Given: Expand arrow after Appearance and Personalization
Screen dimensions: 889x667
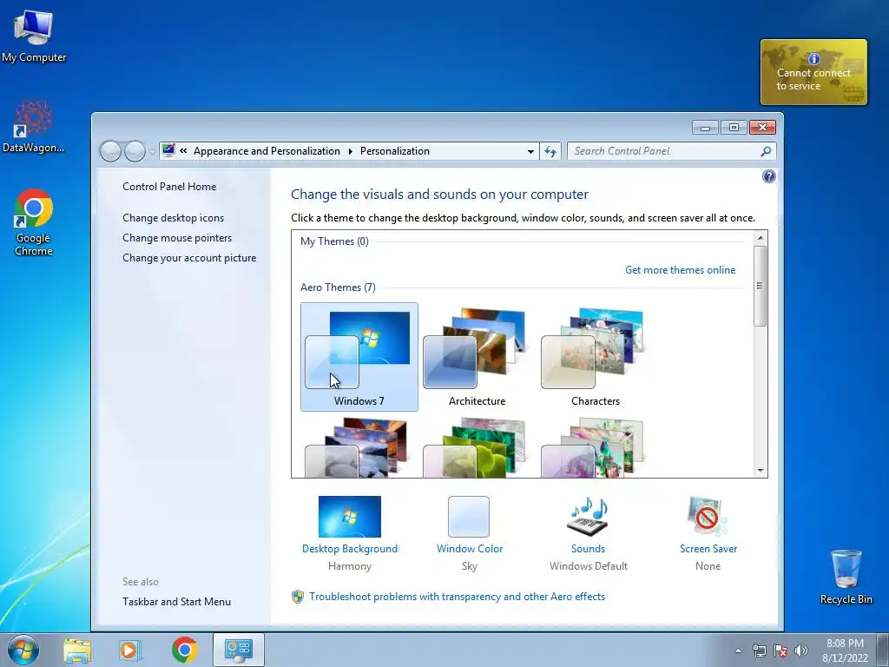Looking at the screenshot, I should pyautogui.click(x=351, y=151).
